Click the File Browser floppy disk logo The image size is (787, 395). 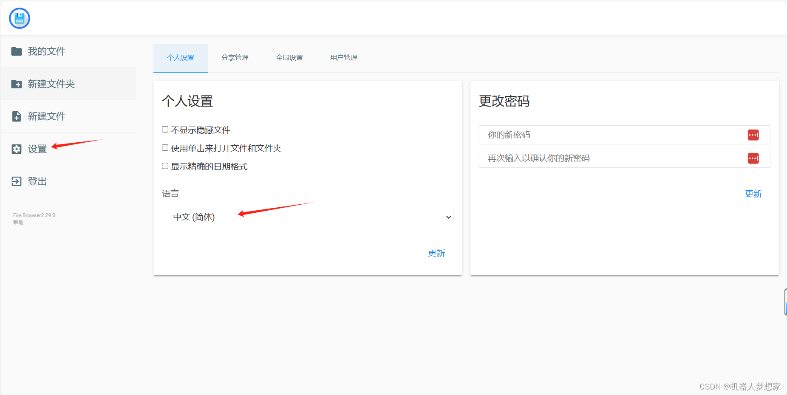pyautogui.click(x=19, y=18)
